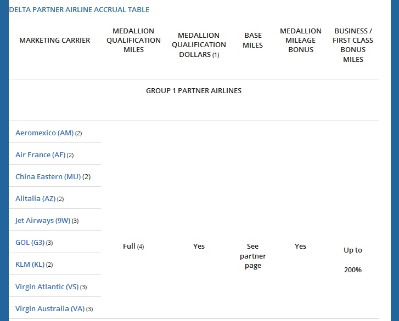
Task: Select the Virgin Australia (VA) link
Action: (50, 308)
